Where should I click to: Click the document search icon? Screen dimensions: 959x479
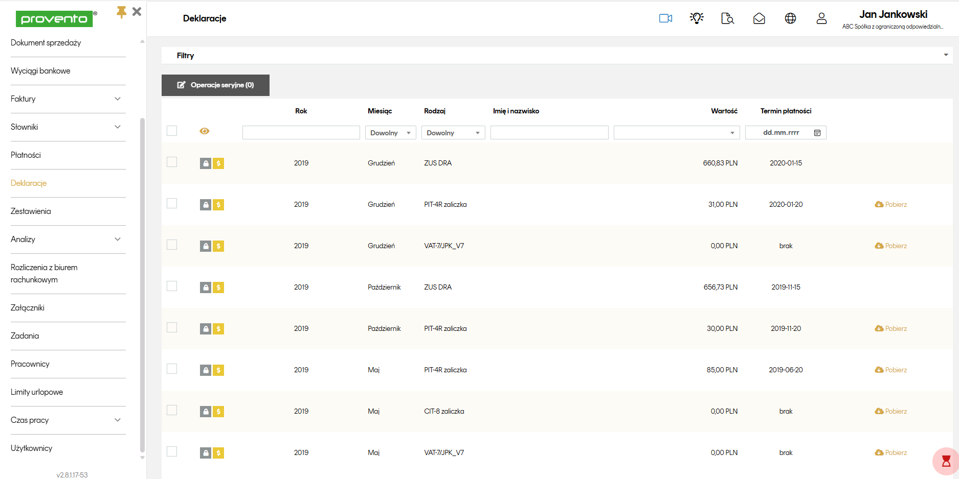(727, 18)
